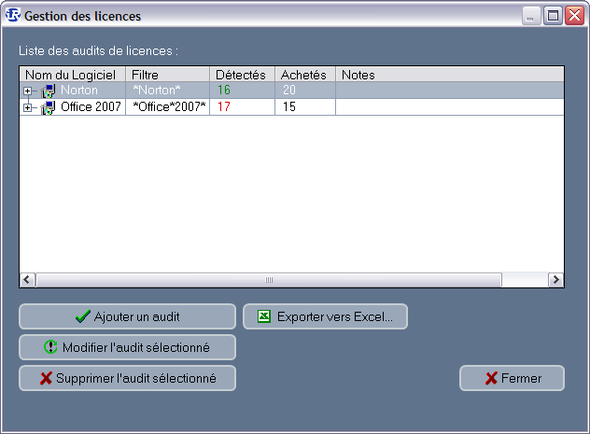Click the horizontal scrollbar thumb
This screenshot has height=434, width=590.
pyautogui.click(x=269, y=280)
